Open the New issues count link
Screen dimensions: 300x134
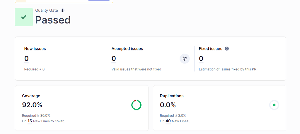[26, 59]
